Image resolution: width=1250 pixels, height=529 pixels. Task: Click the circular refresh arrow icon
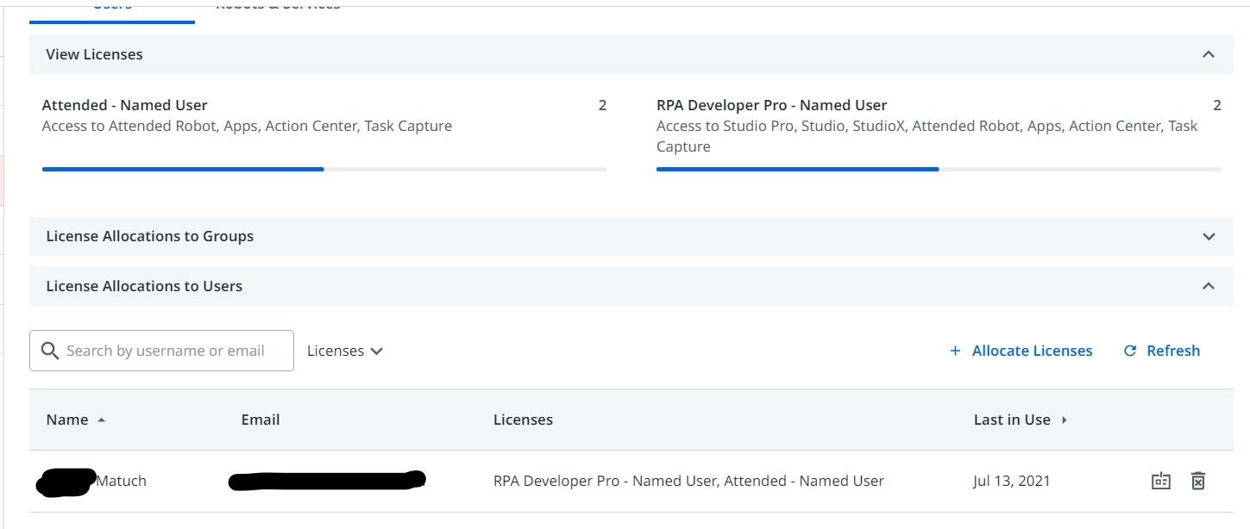pos(1130,351)
